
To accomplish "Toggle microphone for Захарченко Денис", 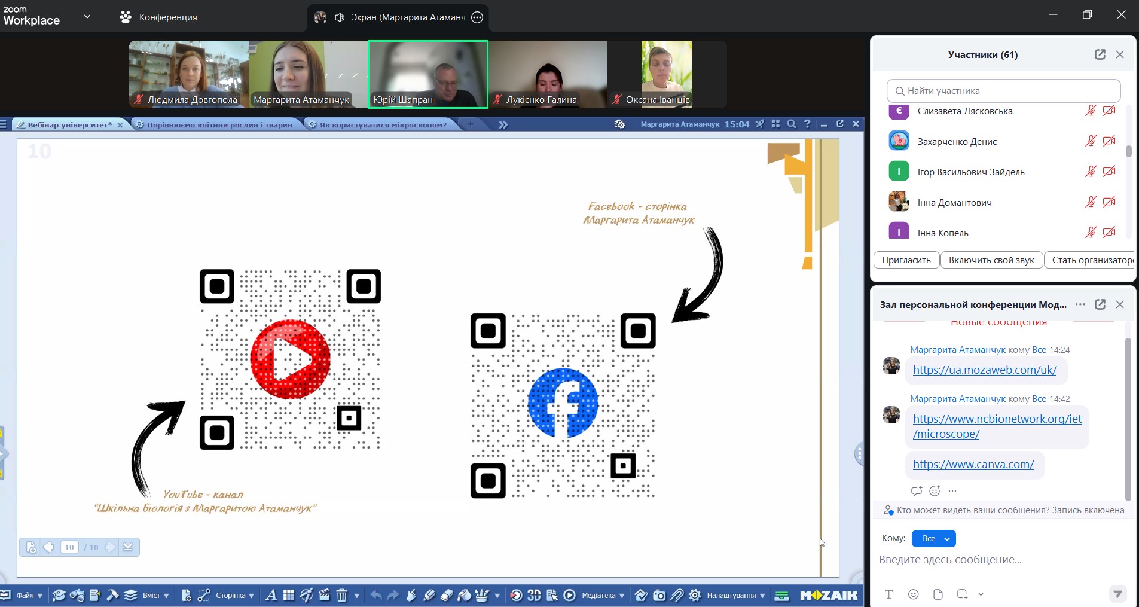I will 1091,141.
